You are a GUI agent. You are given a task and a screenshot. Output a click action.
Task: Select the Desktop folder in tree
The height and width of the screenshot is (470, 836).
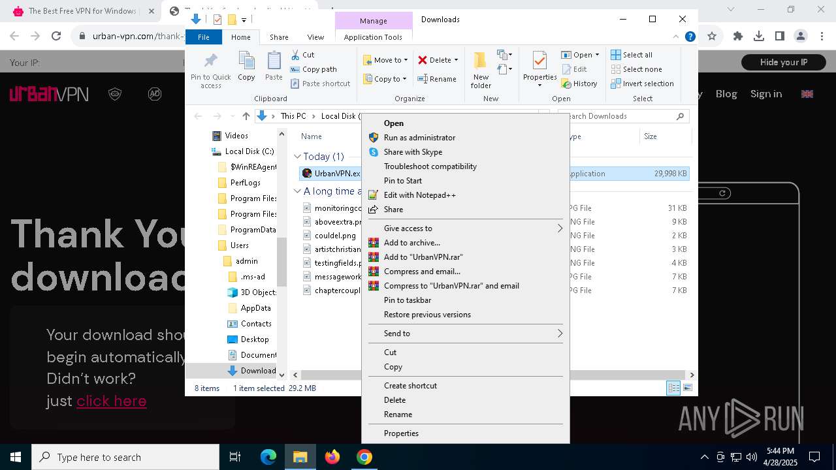(x=254, y=339)
